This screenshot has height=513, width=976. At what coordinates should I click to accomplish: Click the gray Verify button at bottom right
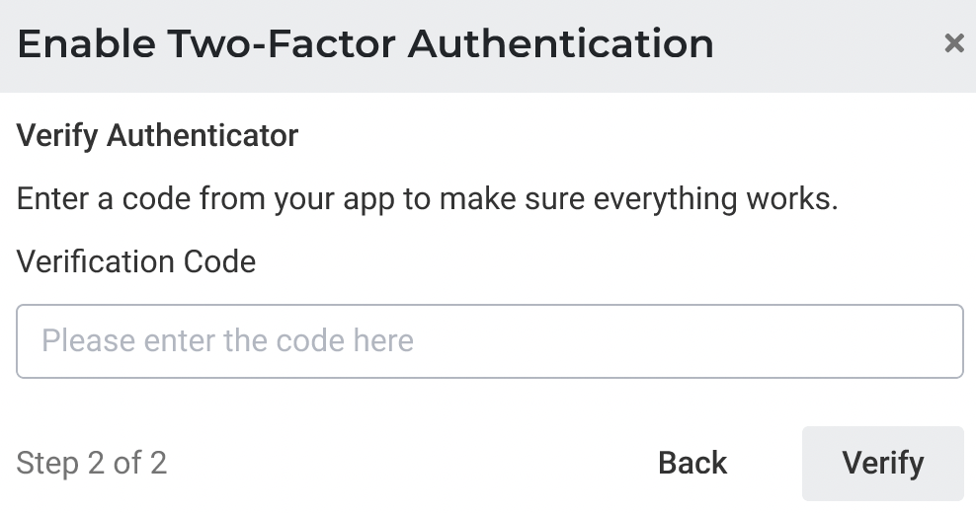[882, 463]
